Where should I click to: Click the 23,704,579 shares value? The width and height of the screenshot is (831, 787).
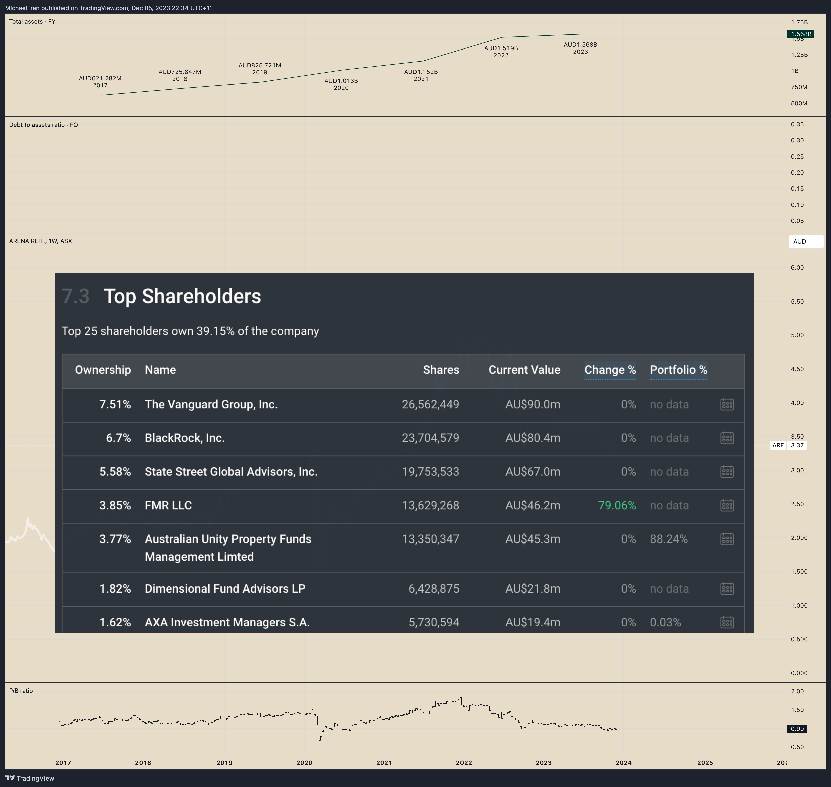pyautogui.click(x=431, y=438)
